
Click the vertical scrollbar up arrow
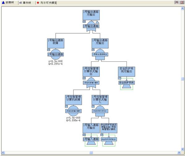pos(183,8)
